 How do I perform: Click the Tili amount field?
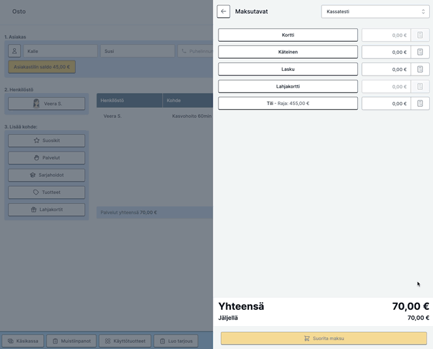386,104
